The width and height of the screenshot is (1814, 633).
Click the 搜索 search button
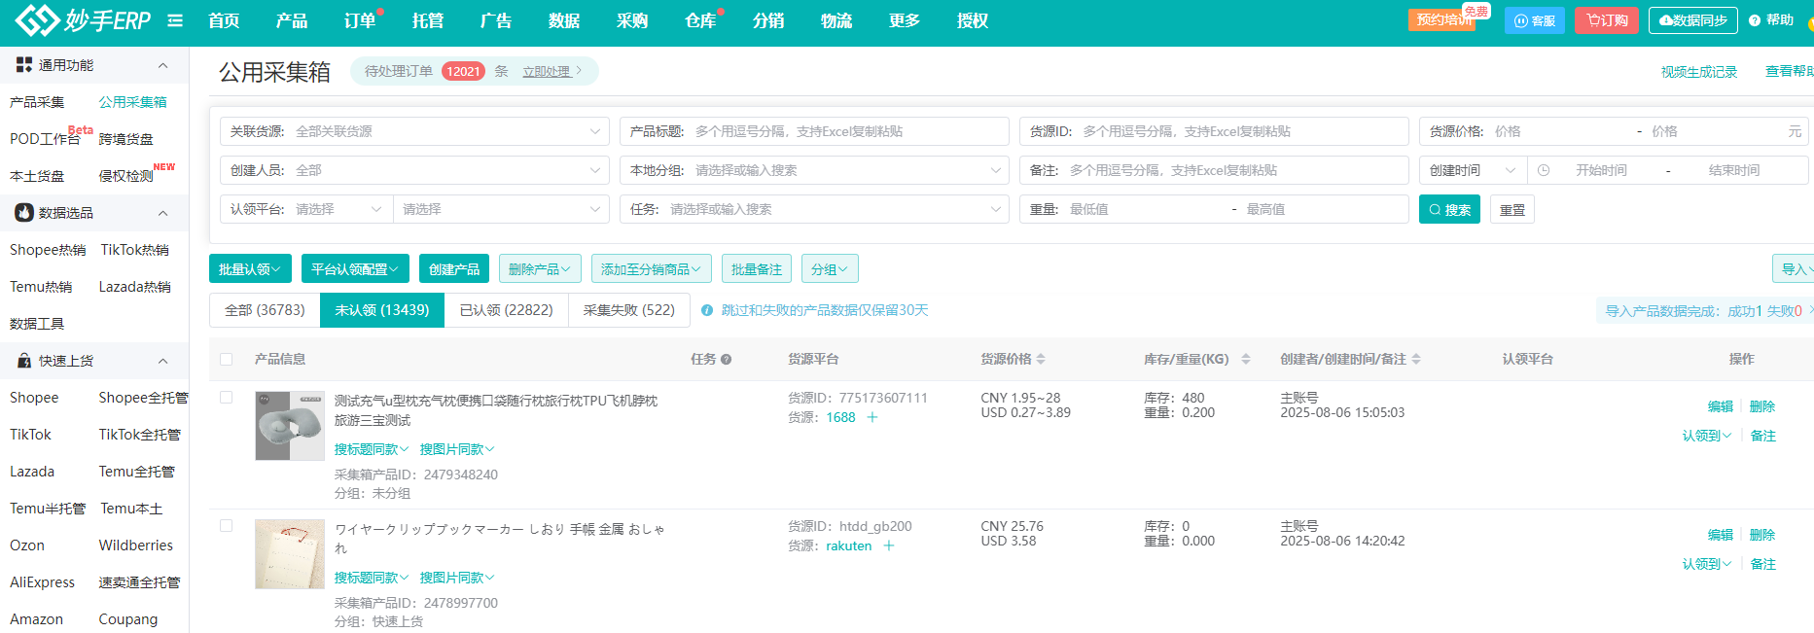click(1449, 210)
